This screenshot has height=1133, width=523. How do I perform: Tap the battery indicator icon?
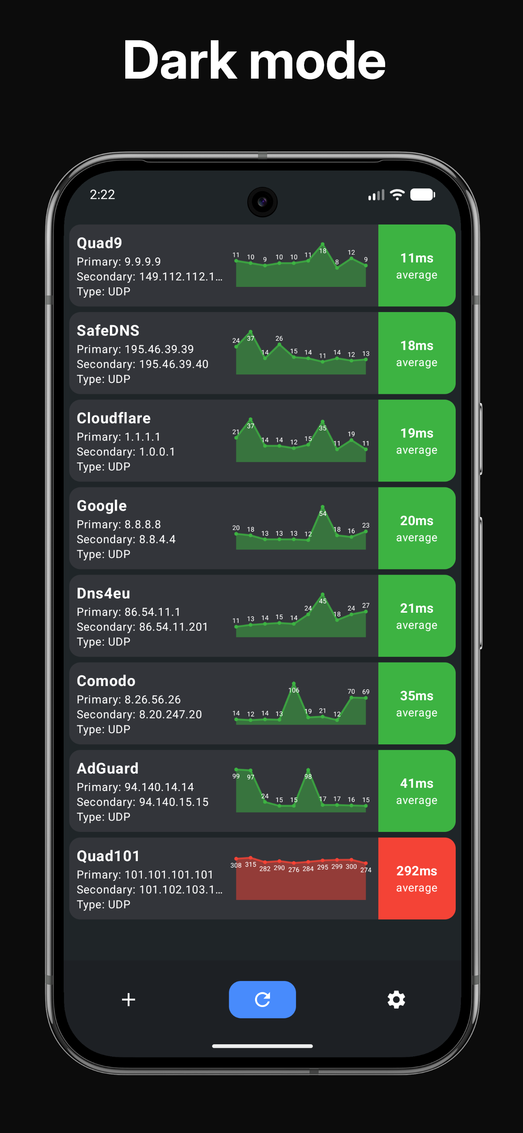click(422, 195)
